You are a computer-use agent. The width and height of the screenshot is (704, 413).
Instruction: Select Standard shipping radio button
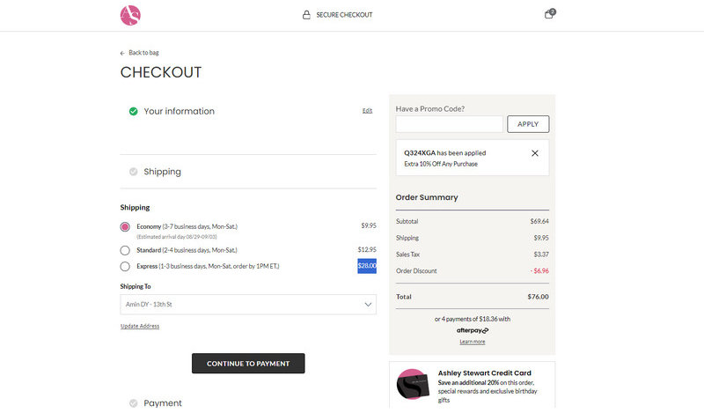pos(125,250)
